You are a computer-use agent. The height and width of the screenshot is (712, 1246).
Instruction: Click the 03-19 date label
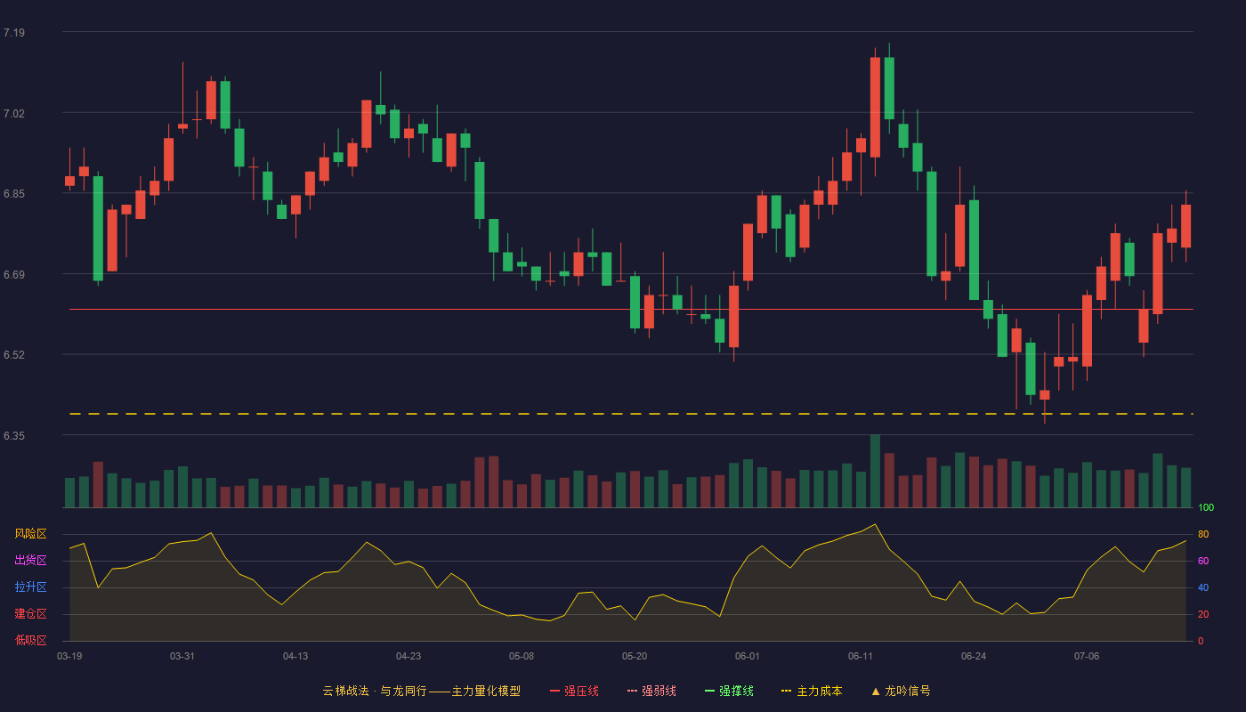[x=69, y=656]
